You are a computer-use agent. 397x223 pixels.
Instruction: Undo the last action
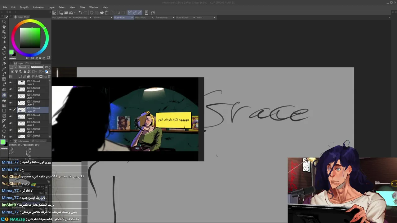click(x=80, y=13)
